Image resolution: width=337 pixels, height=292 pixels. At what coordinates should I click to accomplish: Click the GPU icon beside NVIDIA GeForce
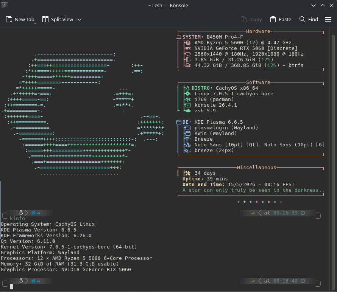tap(188, 48)
